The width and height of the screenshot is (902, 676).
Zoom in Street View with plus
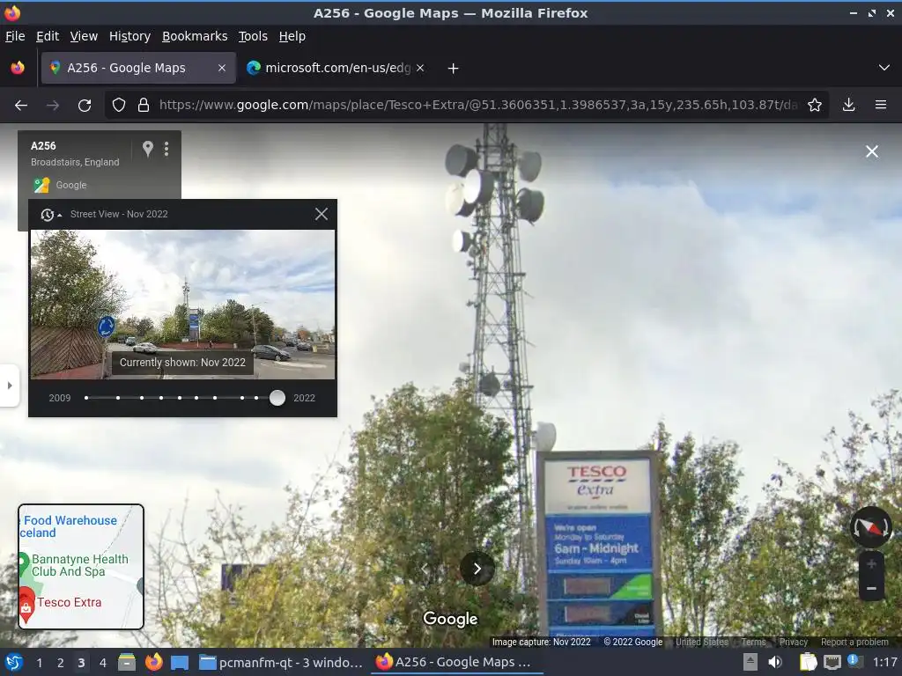[871, 564]
